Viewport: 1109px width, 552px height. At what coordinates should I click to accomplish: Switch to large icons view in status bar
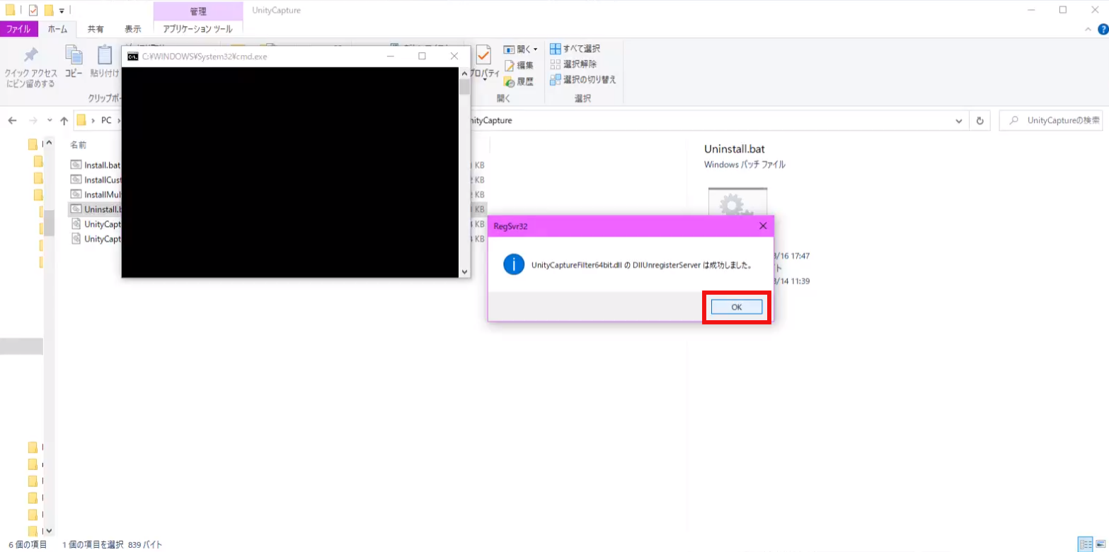tap(1100, 544)
